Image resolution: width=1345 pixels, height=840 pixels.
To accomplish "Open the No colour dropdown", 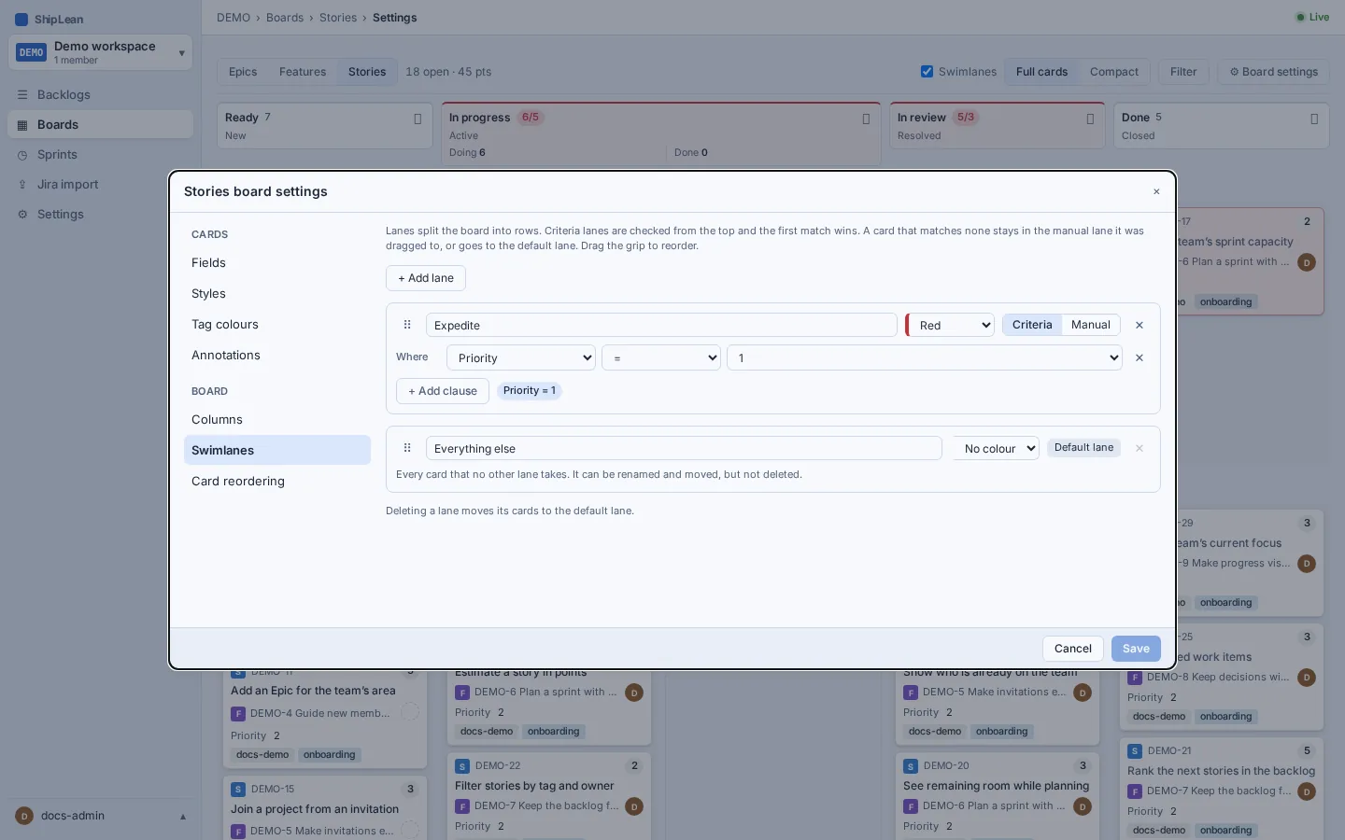I will pos(996,448).
